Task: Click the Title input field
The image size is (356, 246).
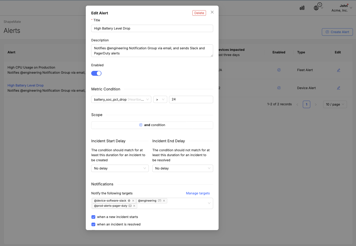Action: (152, 29)
